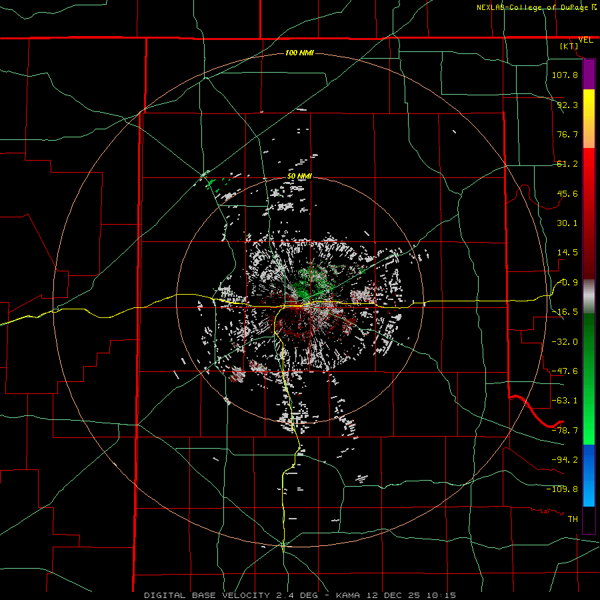Select the 92.3 velocity scale value

(x=567, y=105)
